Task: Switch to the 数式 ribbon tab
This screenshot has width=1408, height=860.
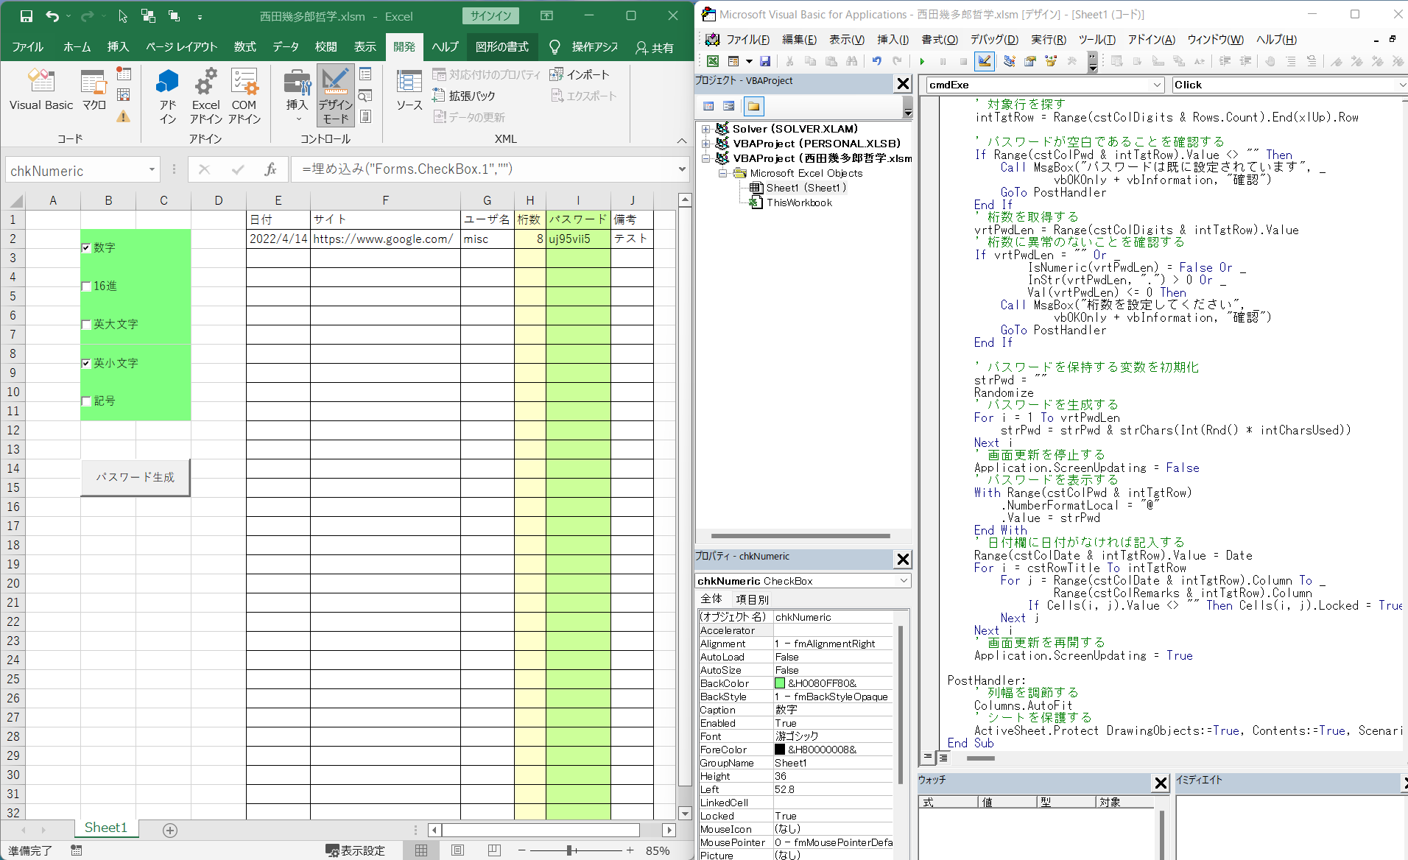Action: (244, 47)
